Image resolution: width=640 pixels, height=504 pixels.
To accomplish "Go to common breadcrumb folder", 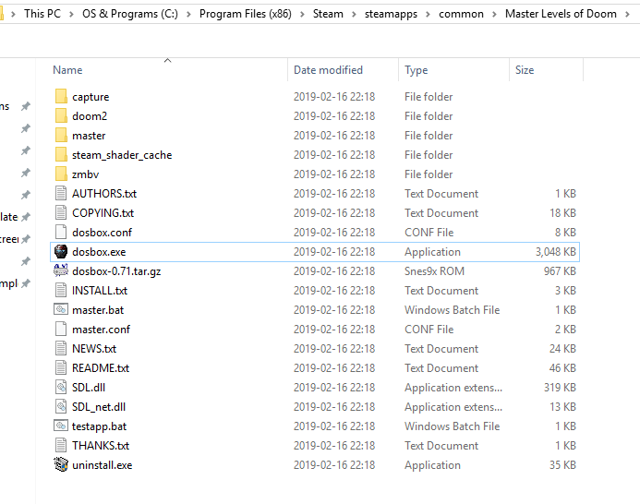I will click(461, 14).
